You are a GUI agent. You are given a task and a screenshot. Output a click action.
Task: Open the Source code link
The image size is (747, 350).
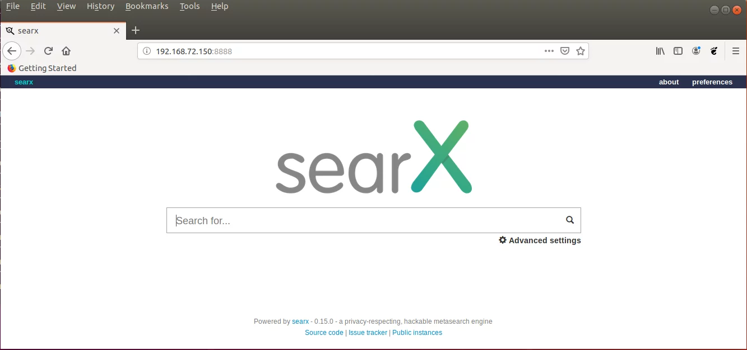point(324,332)
